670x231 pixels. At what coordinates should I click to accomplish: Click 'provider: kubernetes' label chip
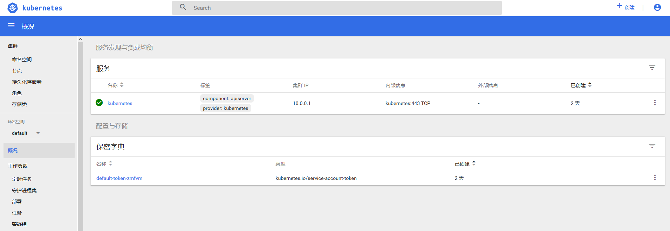(x=226, y=108)
